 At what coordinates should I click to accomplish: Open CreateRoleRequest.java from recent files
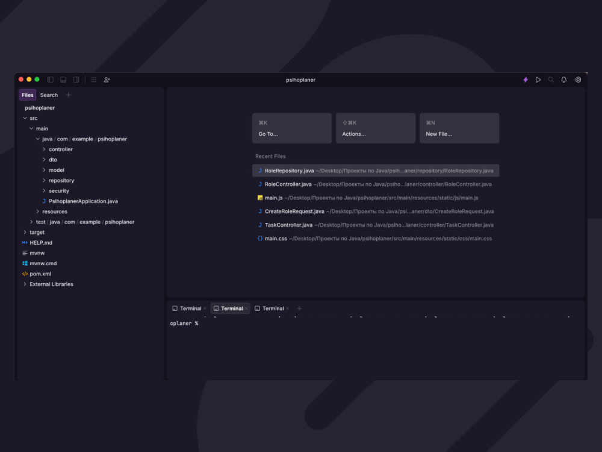[376, 212]
